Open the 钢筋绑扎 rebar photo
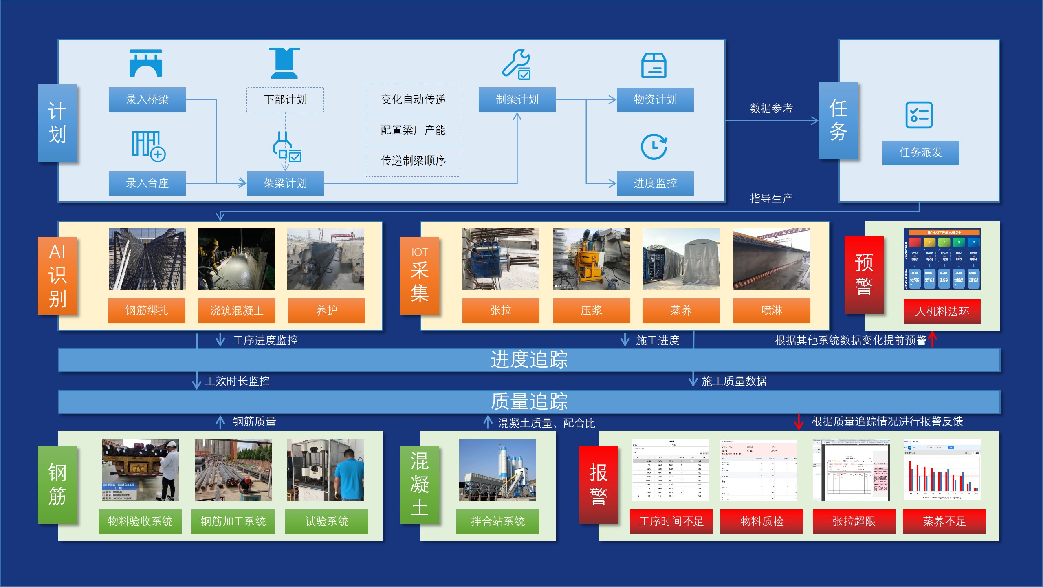The width and height of the screenshot is (1043, 587). click(147, 259)
